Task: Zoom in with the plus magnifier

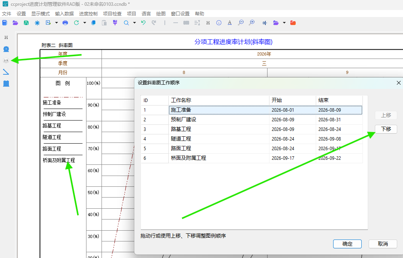Action: pos(252,23)
